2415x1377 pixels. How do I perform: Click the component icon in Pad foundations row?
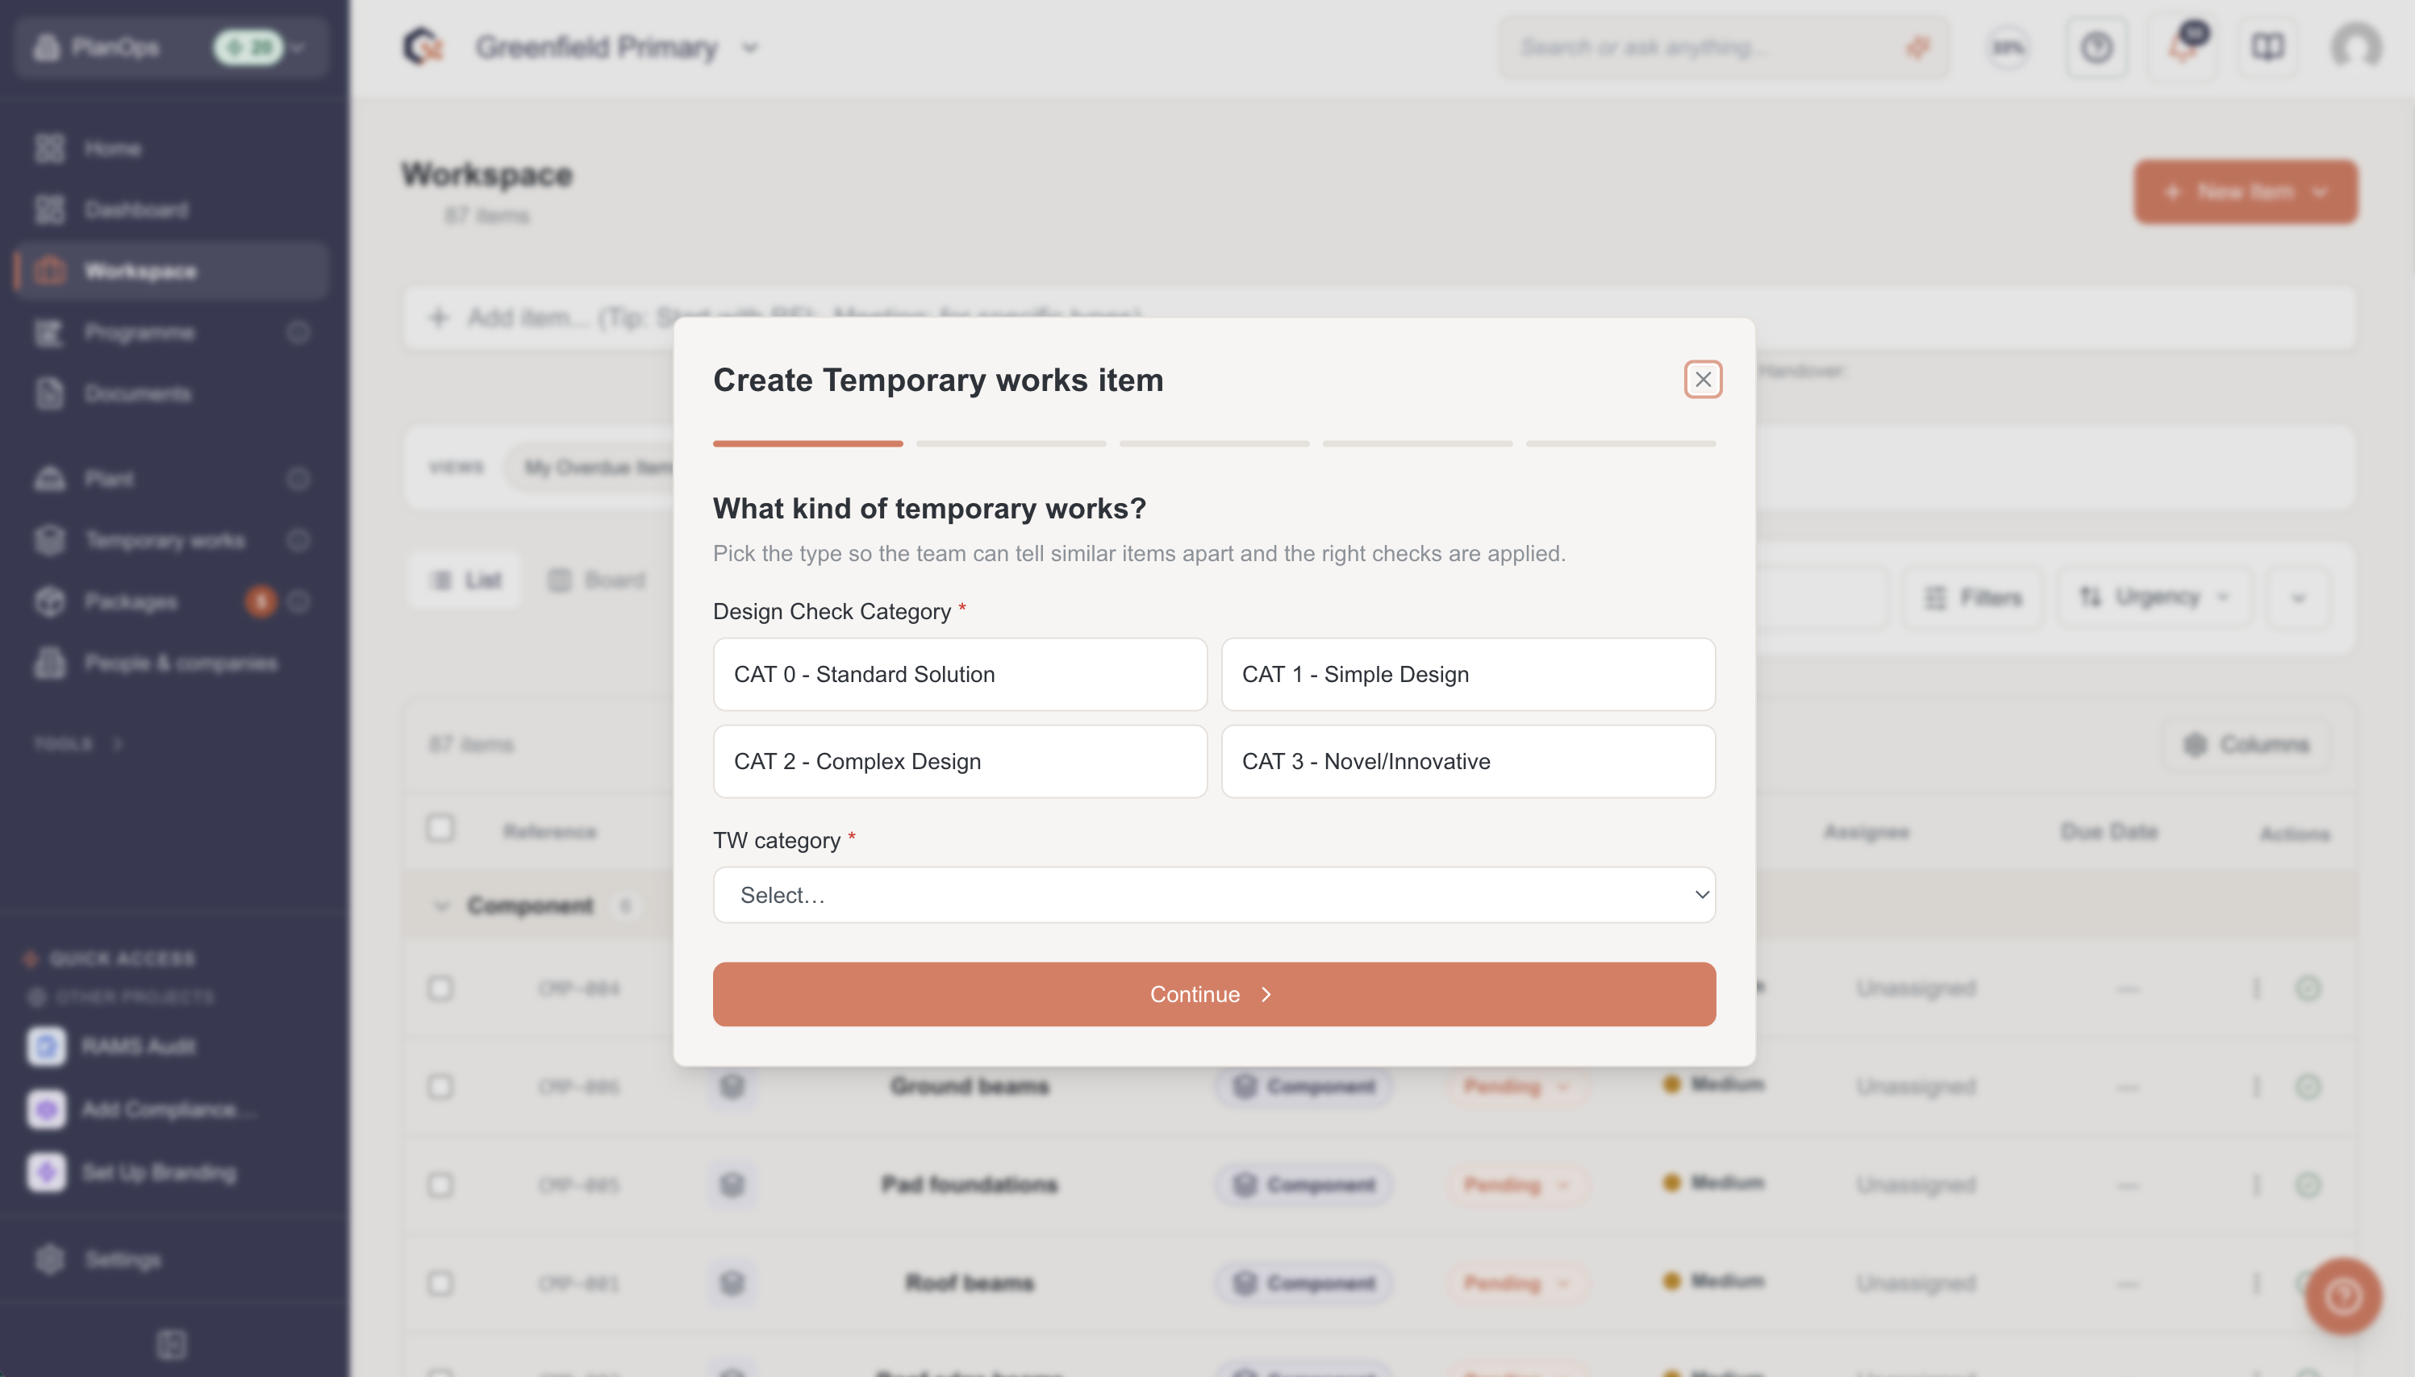coord(732,1184)
